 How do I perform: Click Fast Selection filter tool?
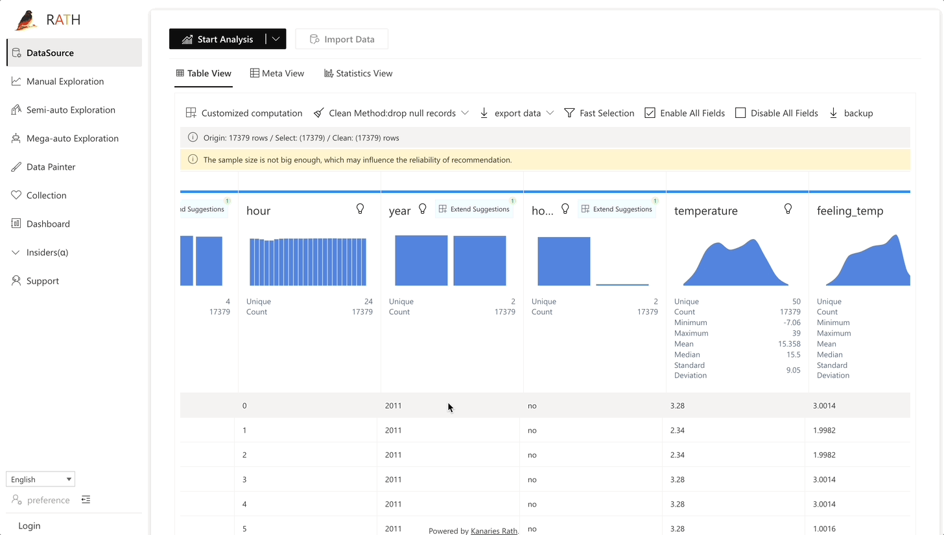coord(599,113)
